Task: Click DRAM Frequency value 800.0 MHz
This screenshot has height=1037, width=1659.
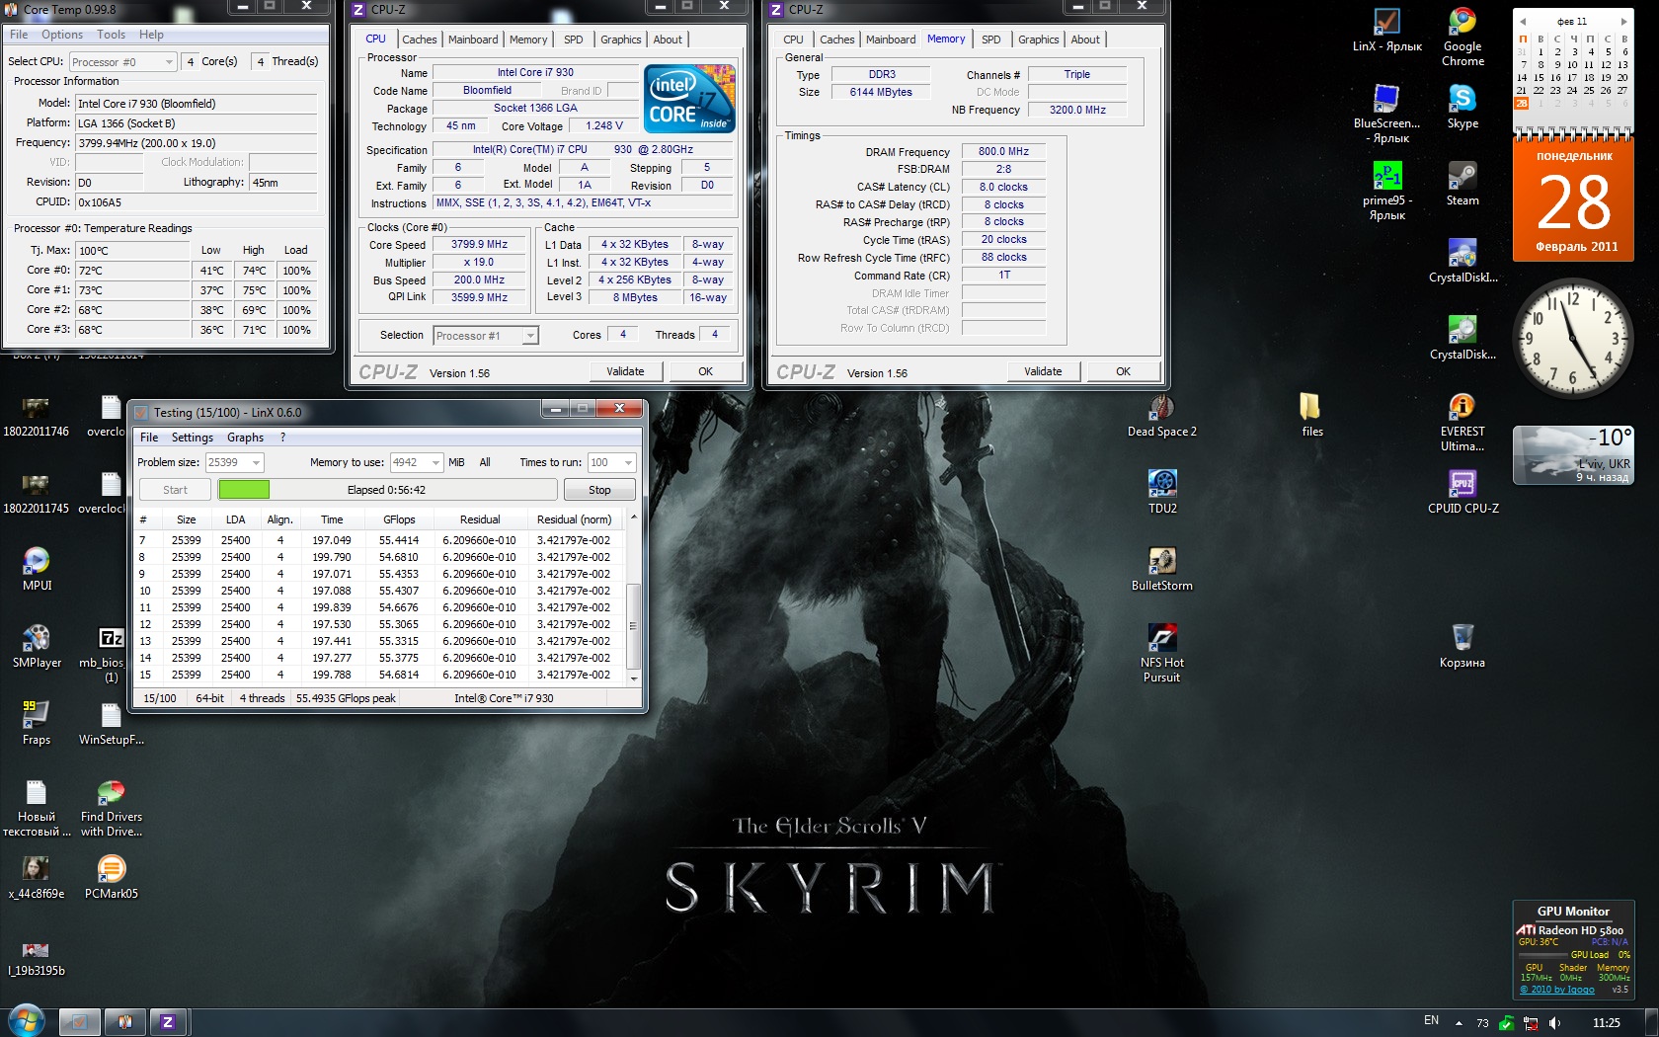Action: (1003, 152)
